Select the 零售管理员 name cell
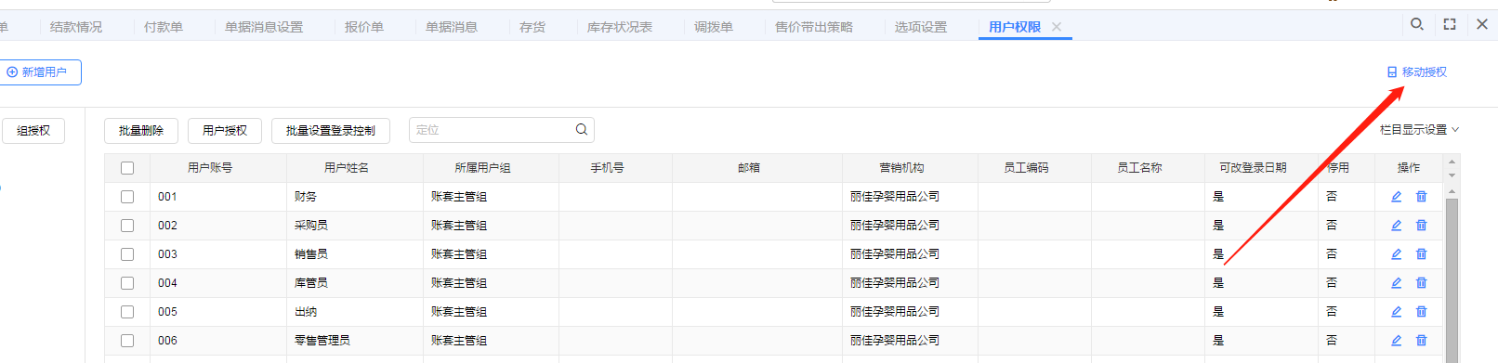This screenshot has height=363, width=1498. point(355,341)
